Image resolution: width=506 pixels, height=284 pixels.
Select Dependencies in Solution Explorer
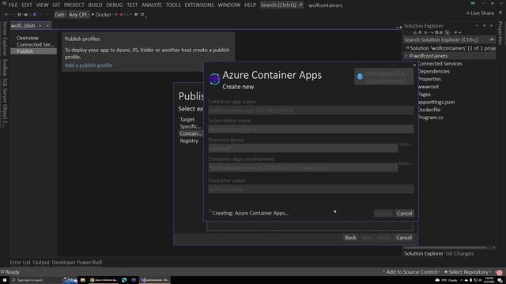click(433, 71)
